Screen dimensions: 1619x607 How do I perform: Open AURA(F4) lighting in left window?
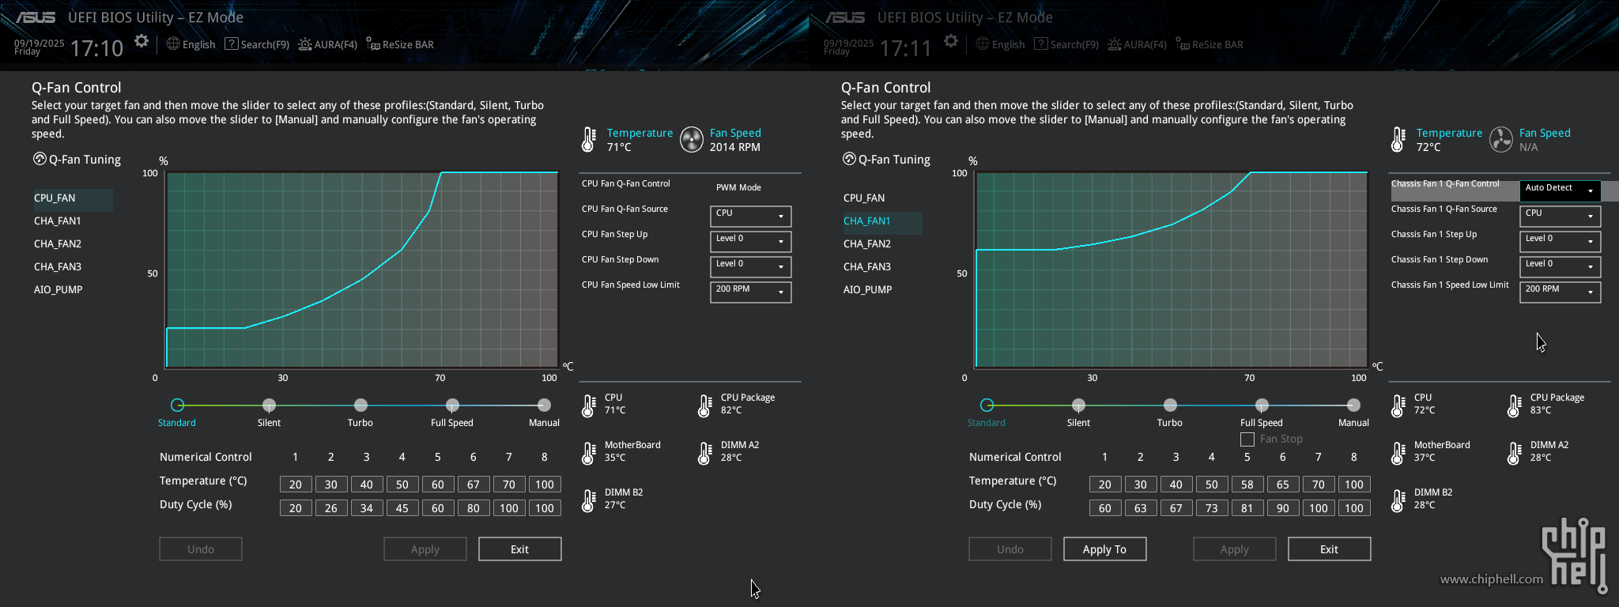[327, 44]
